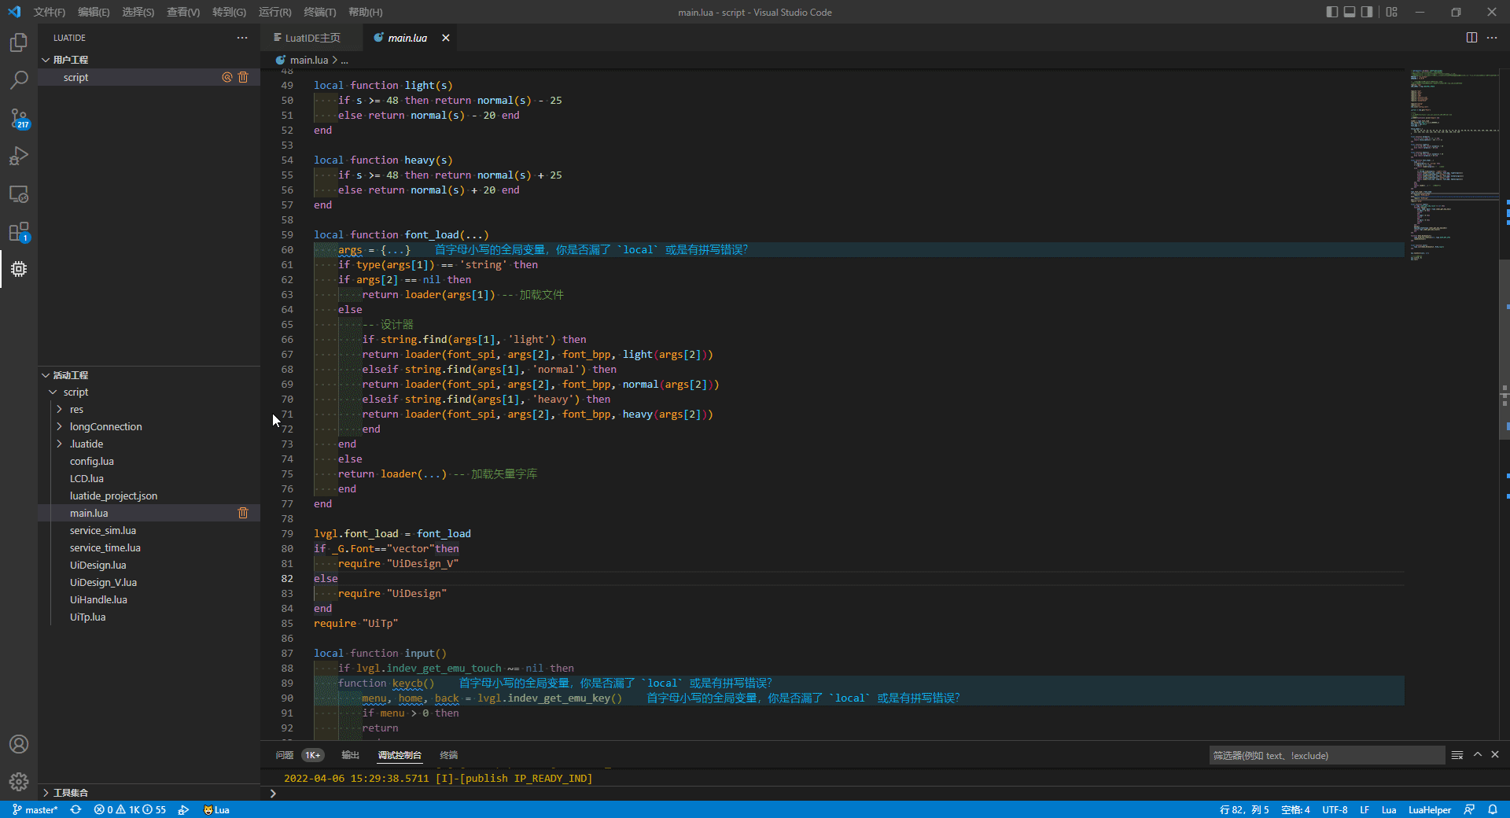Change end of line sequence LF

point(1365,809)
